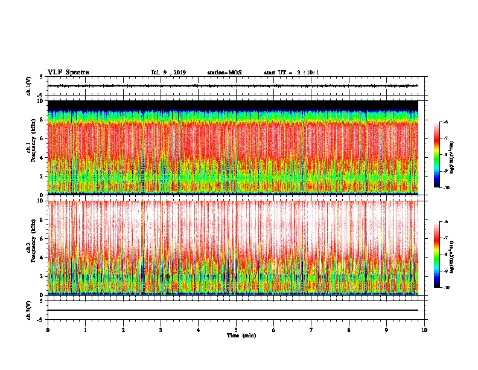Click the ch.1 waveform trace panel
478x370 pixels.
click(x=236, y=86)
